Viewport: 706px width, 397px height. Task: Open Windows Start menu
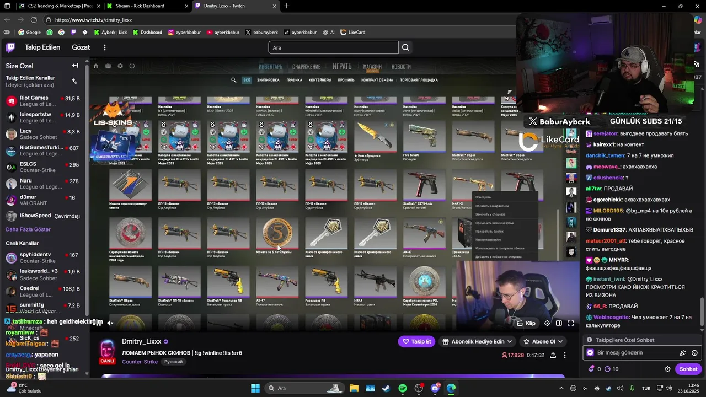click(255, 388)
